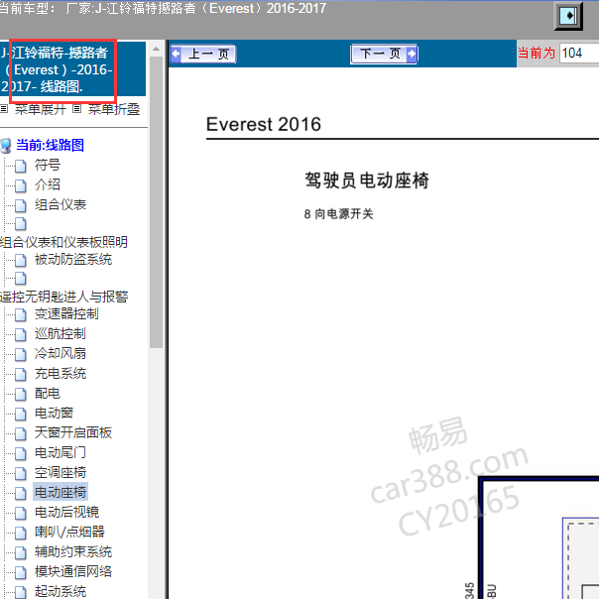Viewport: 599px width, 599px height.
Task: Click the page icon next to 喇叭/点烟器
Action: pos(21,533)
